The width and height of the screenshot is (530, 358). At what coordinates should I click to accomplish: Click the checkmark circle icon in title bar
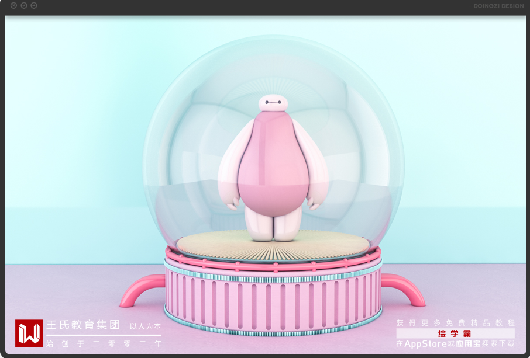[23, 5]
